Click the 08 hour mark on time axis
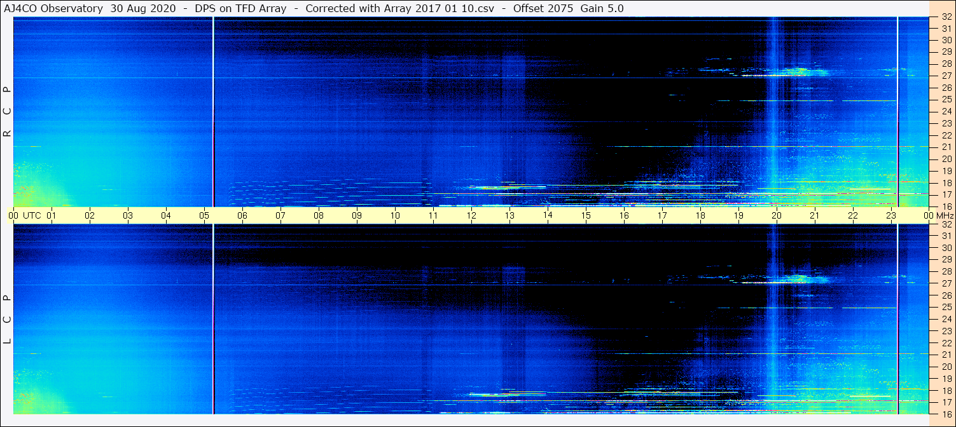Viewport: 956px width, 427px height. tap(319, 216)
